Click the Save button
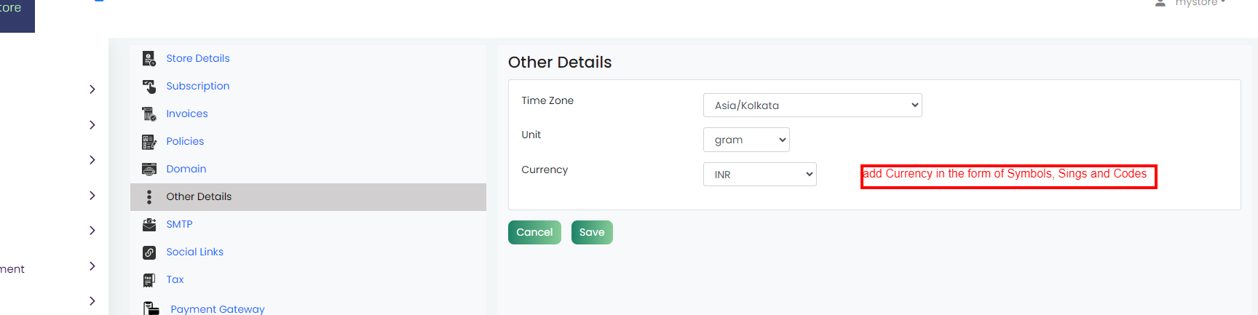This screenshot has width=1258, height=315. 592,232
